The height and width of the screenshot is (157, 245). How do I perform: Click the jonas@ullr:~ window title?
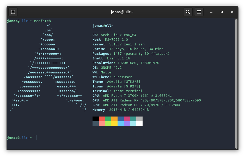(122, 12)
